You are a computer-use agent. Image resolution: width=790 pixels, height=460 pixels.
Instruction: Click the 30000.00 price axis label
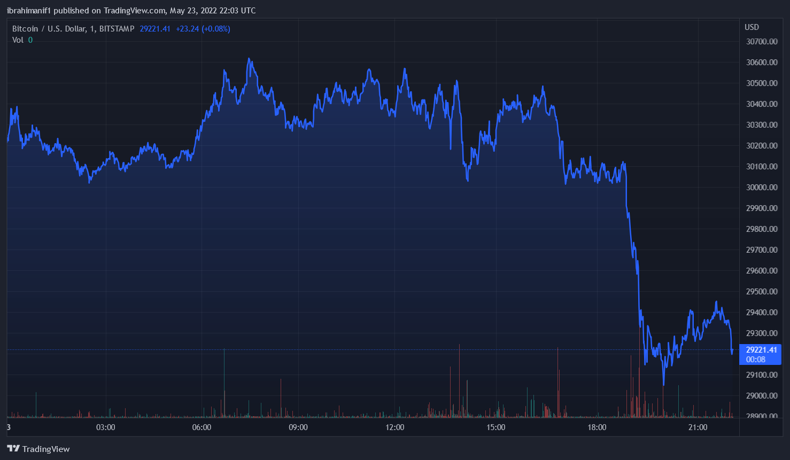pos(762,188)
